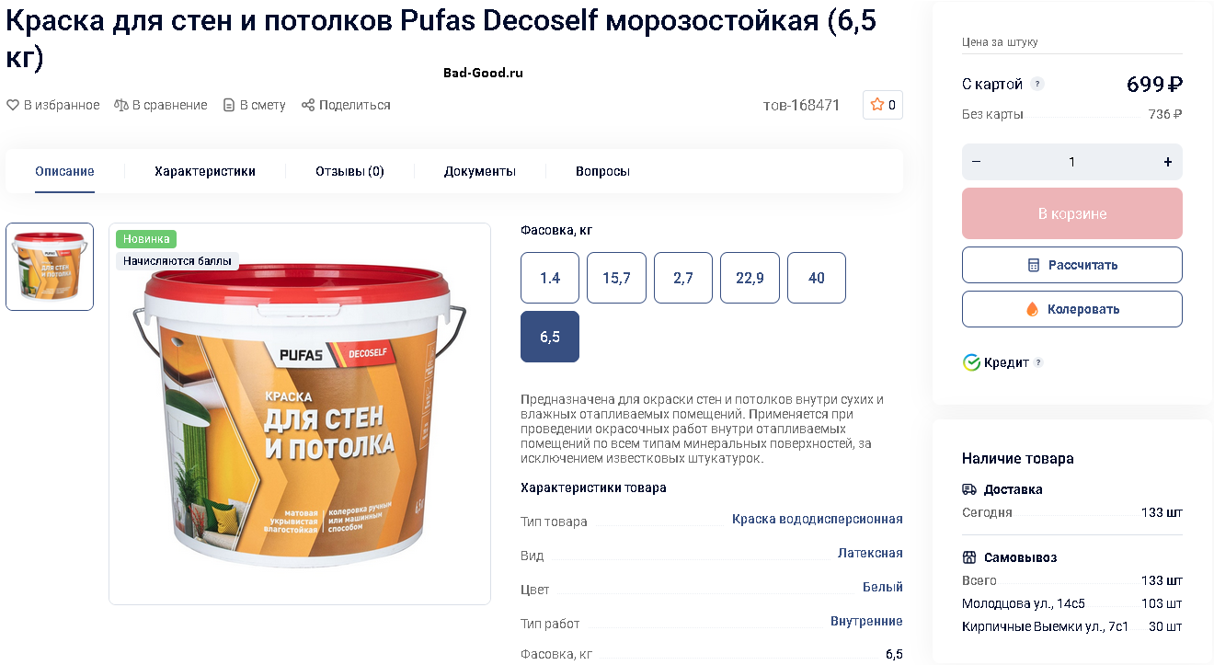Viewport: 1214px width, 665px height.
Task: Switch to the Характеристики tab
Action: click(x=205, y=171)
